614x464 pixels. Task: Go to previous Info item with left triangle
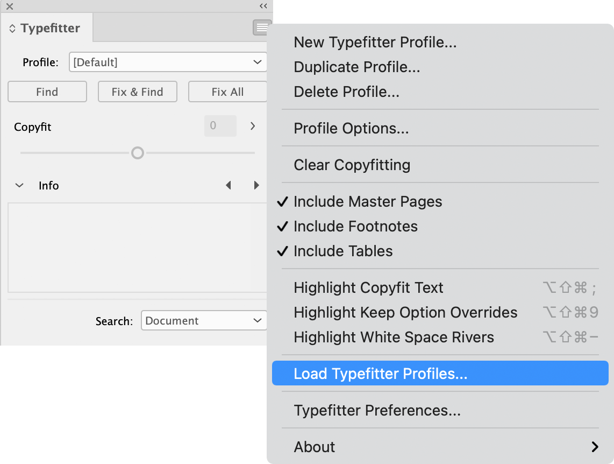(229, 185)
